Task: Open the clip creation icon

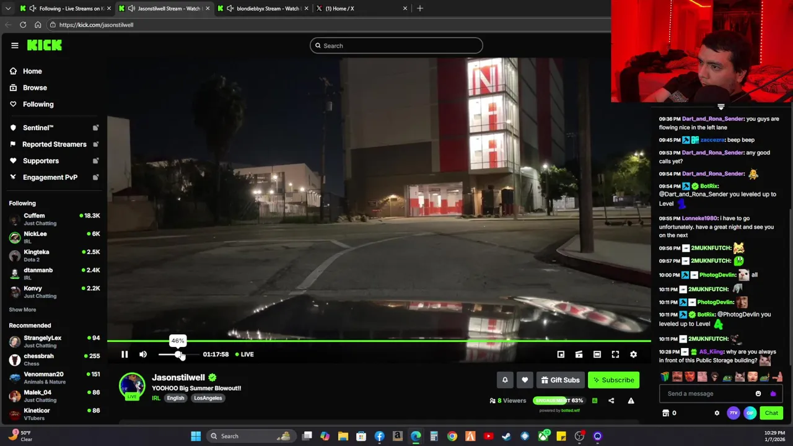Action: [x=579, y=354]
